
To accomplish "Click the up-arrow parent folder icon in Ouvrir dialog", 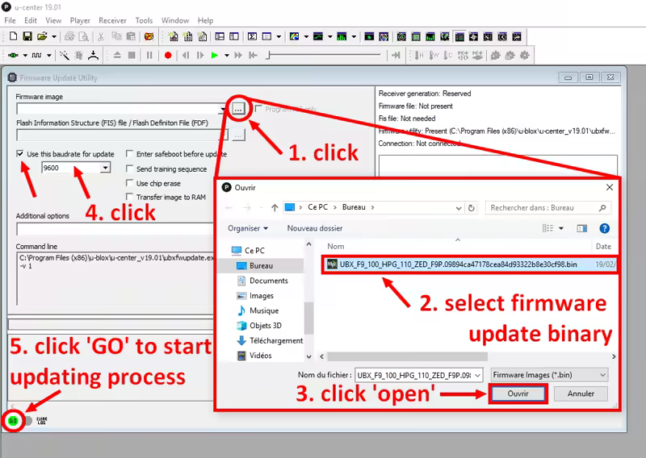I will pos(275,207).
